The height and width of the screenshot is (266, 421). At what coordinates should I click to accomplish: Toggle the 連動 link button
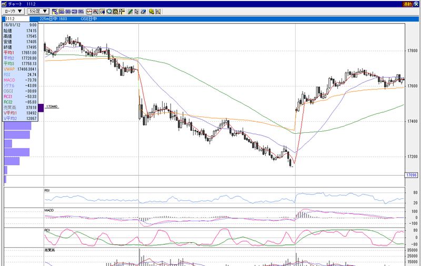[407, 4]
